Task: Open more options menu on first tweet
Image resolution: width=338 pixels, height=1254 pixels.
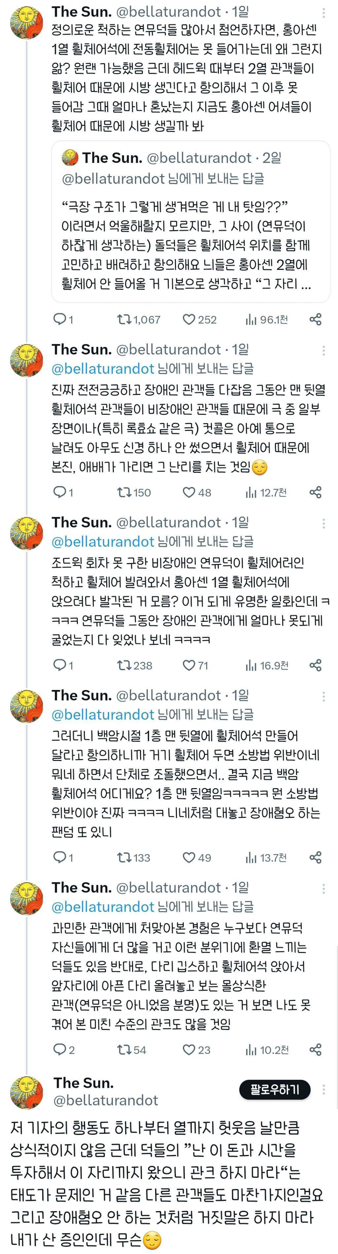Action: (x=324, y=12)
